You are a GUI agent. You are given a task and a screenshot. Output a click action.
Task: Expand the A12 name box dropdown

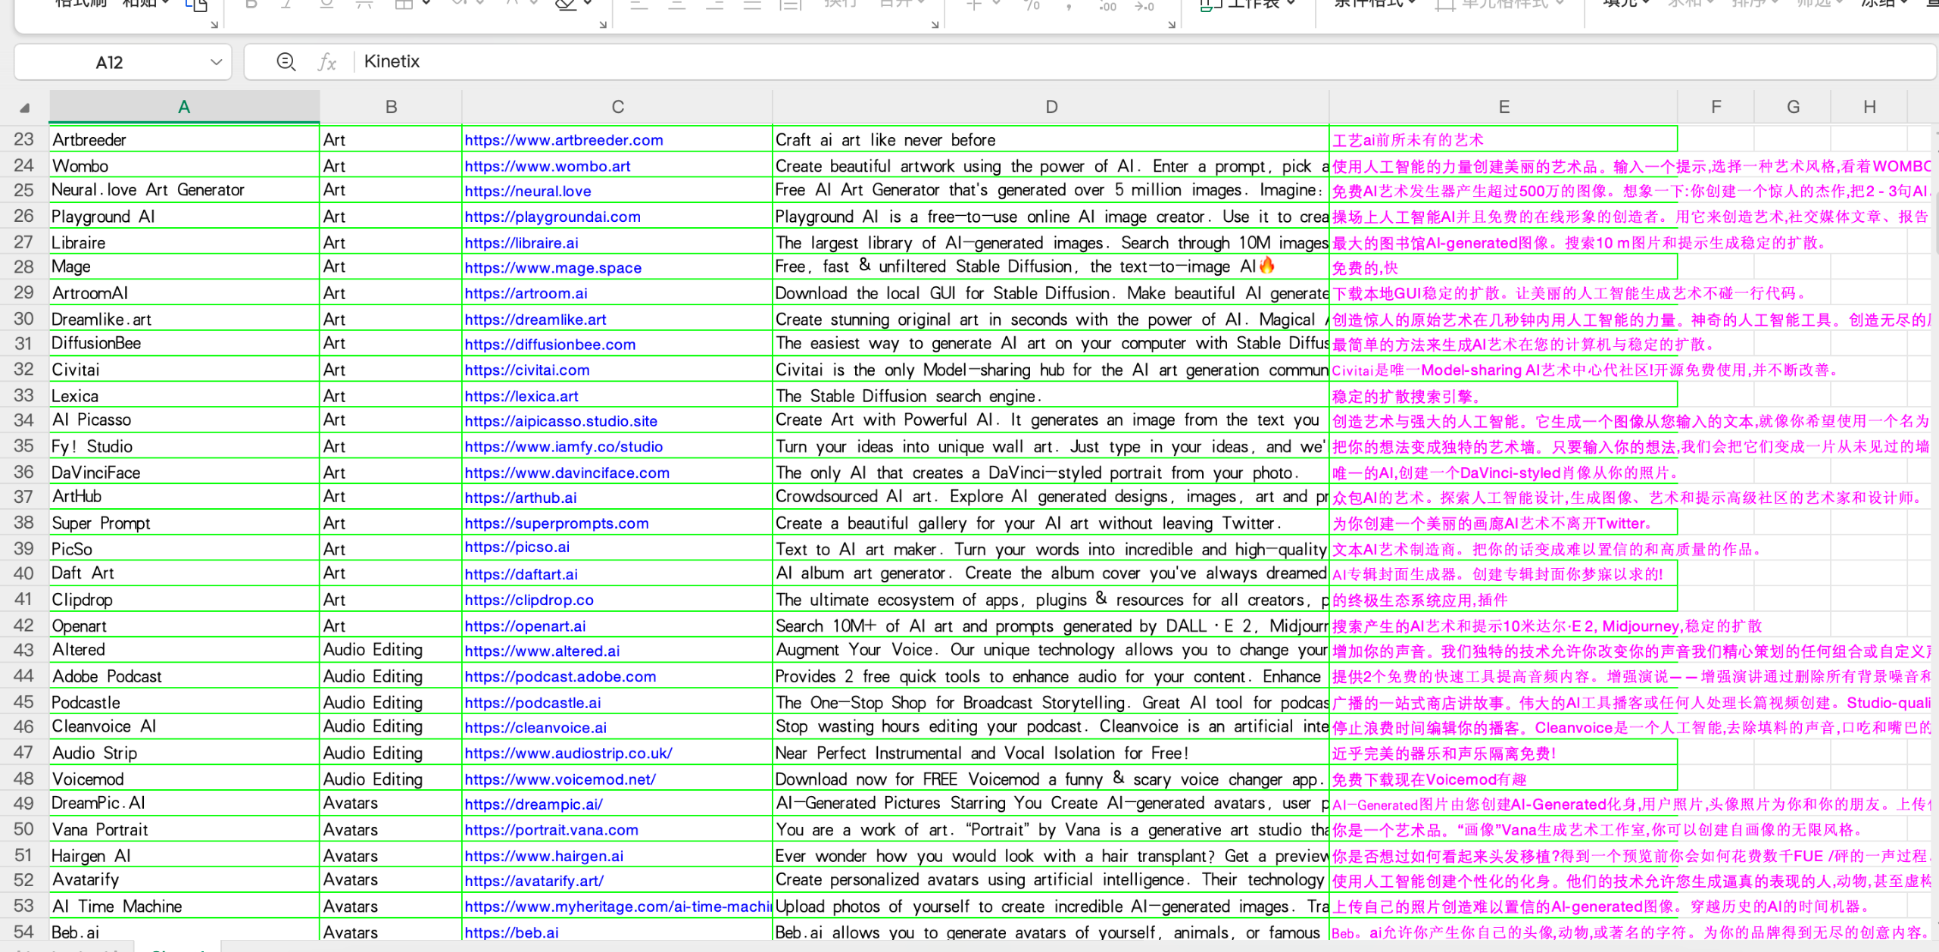pos(216,62)
